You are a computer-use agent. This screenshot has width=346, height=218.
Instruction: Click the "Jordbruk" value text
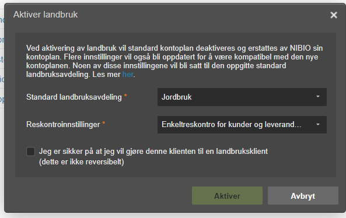coord(177,97)
